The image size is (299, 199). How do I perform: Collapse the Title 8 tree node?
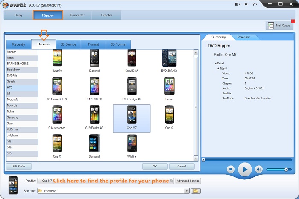click(x=218, y=68)
